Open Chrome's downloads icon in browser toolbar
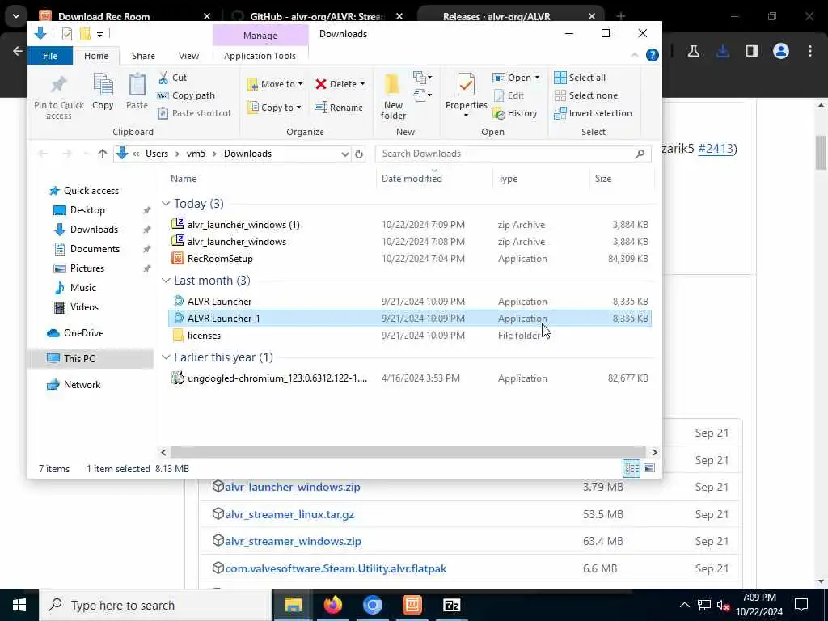This screenshot has height=621, width=828. (722, 51)
